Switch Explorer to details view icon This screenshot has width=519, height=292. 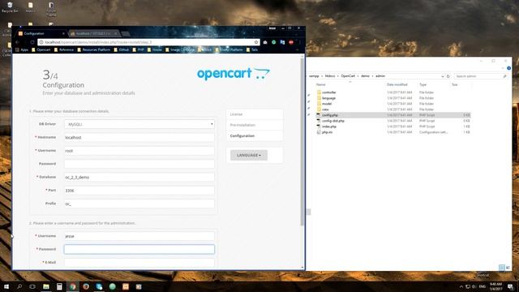click(x=502, y=267)
